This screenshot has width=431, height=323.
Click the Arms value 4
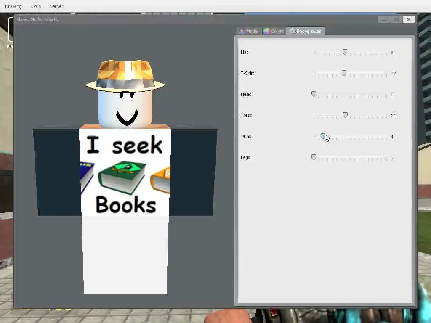392,137
